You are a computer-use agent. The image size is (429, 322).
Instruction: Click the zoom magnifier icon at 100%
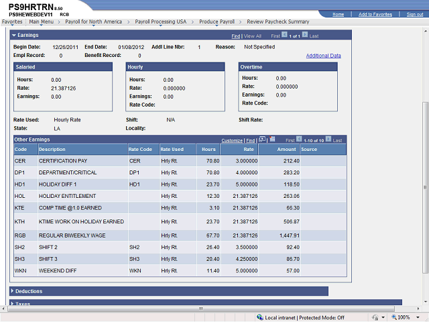(x=394, y=317)
